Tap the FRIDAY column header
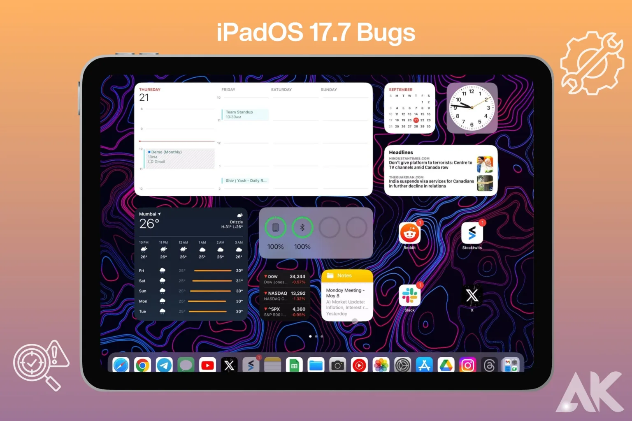This screenshot has height=421, width=632. coord(228,90)
